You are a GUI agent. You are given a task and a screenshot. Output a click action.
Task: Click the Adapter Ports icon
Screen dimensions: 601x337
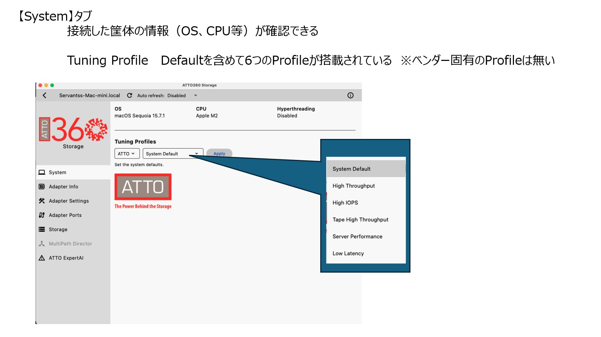tap(42, 215)
